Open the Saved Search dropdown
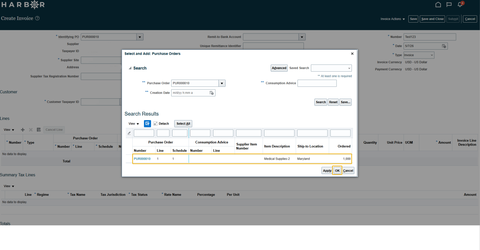The height and width of the screenshot is (250, 480). (331, 68)
